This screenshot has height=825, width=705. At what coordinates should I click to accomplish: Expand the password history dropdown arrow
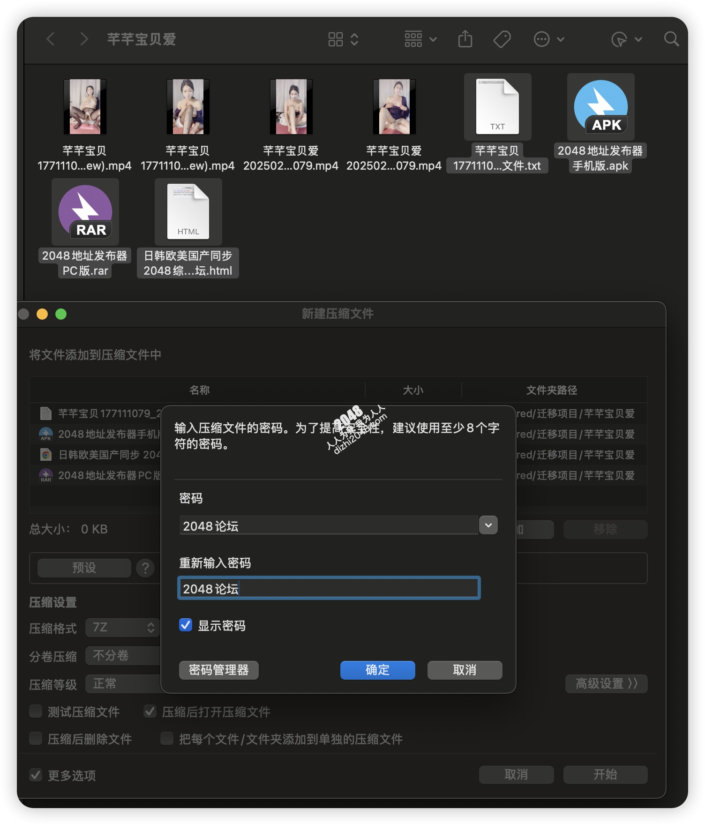click(x=488, y=525)
